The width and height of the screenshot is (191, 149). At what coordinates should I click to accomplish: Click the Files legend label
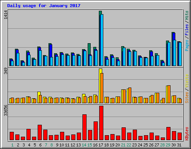point(187,29)
